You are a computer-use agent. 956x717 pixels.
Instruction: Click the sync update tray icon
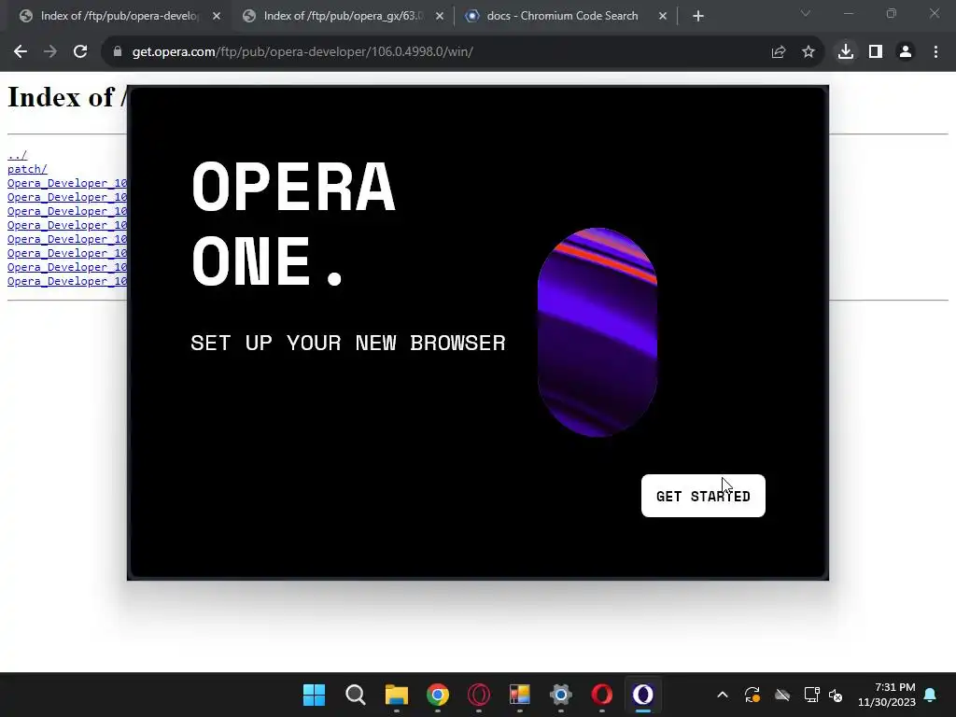(x=752, y=695)
